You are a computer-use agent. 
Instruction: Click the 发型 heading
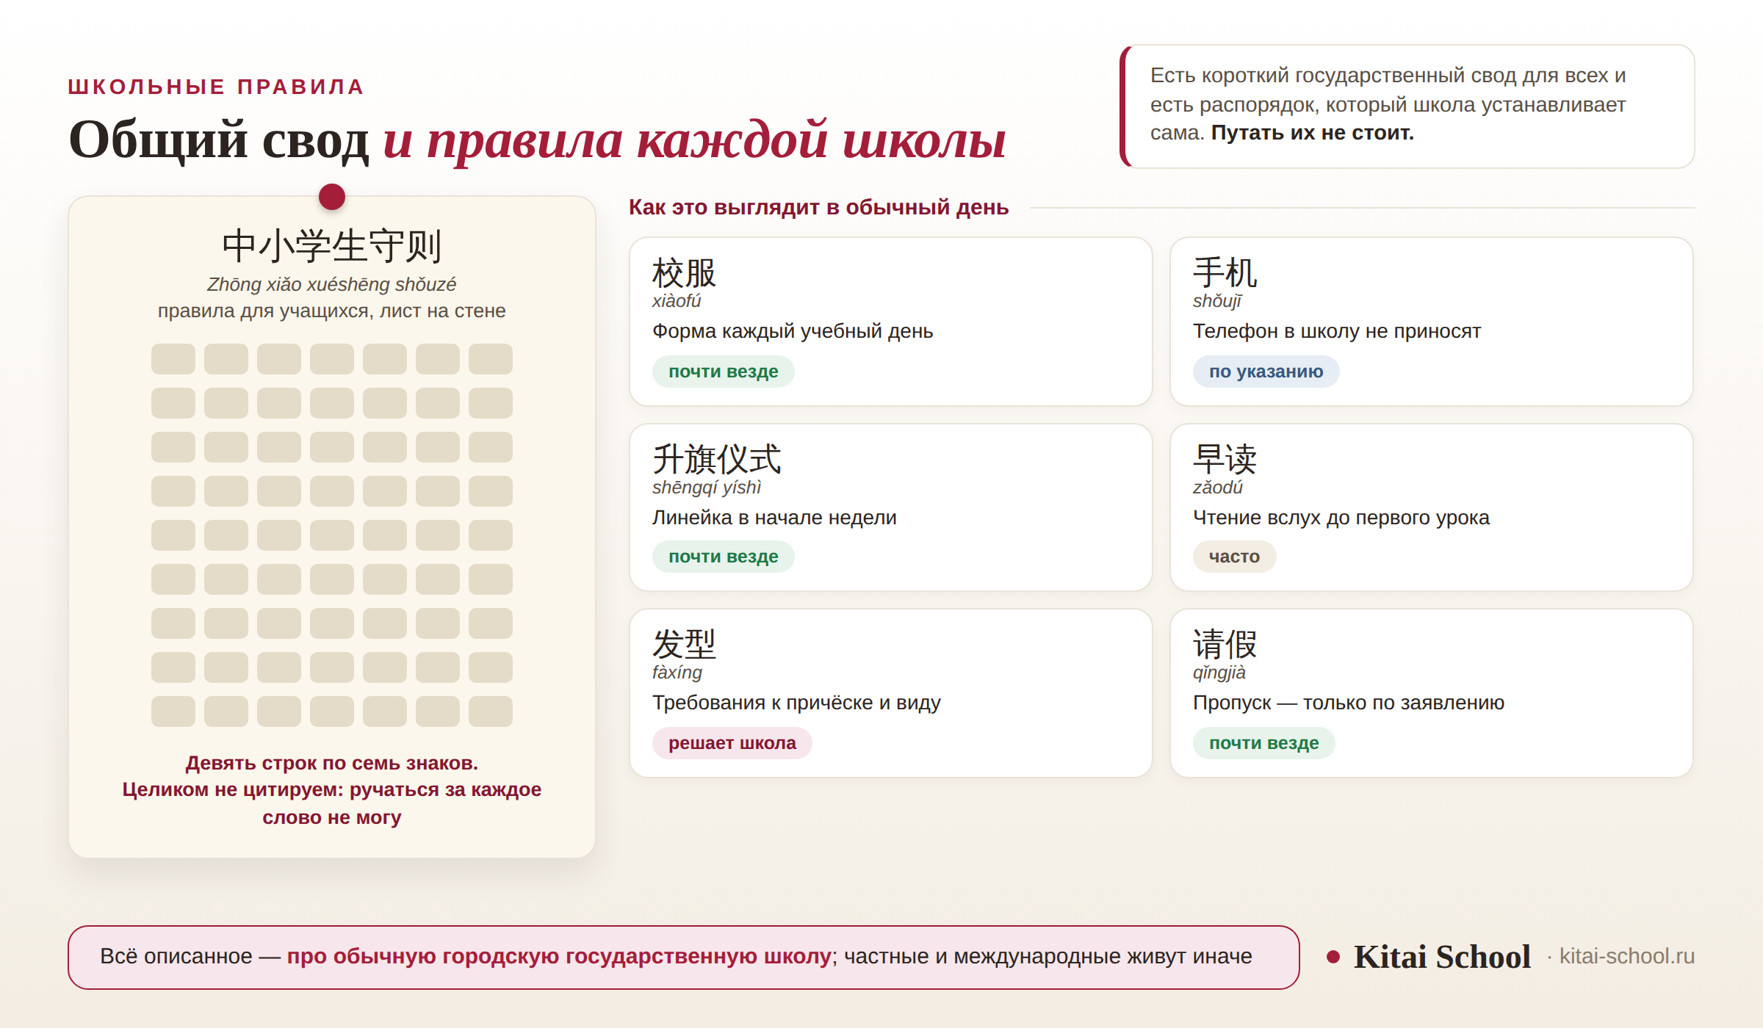tap(685, 644)
